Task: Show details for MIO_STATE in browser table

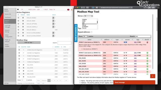Action: coord(147,66)
